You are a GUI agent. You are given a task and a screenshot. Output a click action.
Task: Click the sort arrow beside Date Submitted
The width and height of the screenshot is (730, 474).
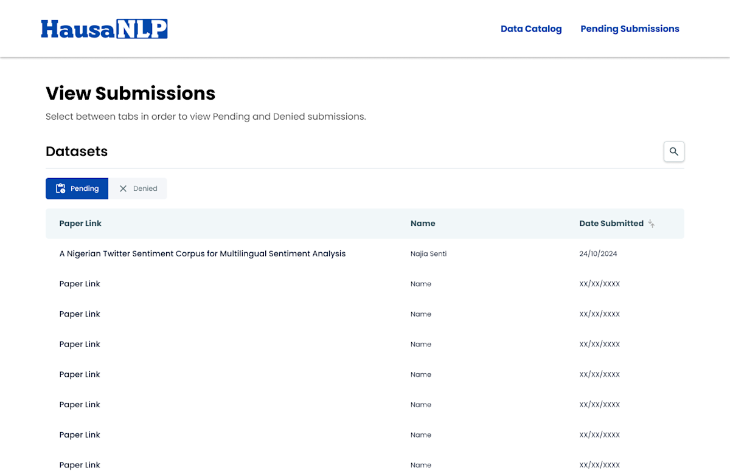pos(651,223)
